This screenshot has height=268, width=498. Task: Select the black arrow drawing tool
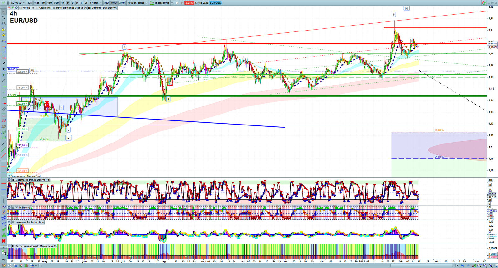[3, 63]
